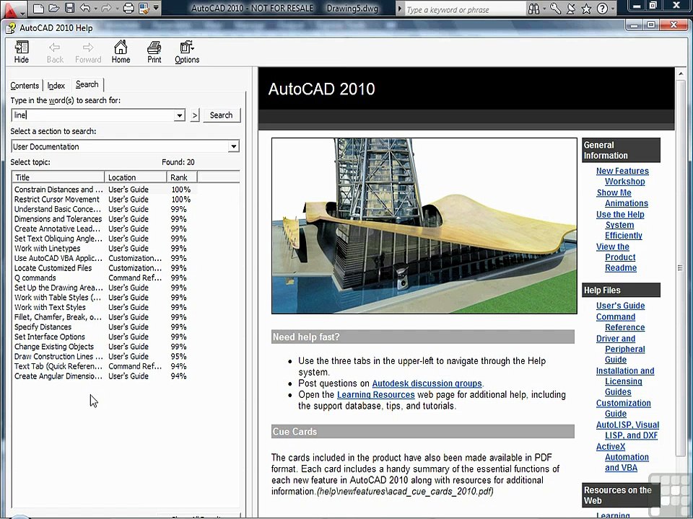
Task: Open the 'Autodesk discussion groups' link
Action: click(x=427, y=383)
